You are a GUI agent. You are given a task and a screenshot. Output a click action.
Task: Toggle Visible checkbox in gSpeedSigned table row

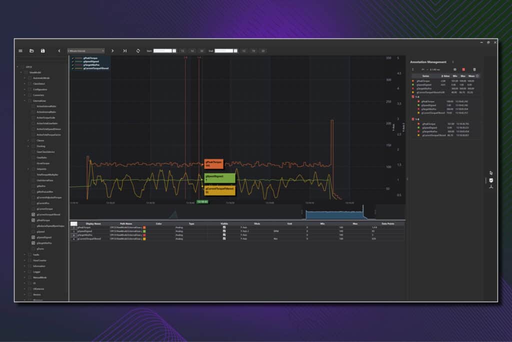(x=224, y=231)
